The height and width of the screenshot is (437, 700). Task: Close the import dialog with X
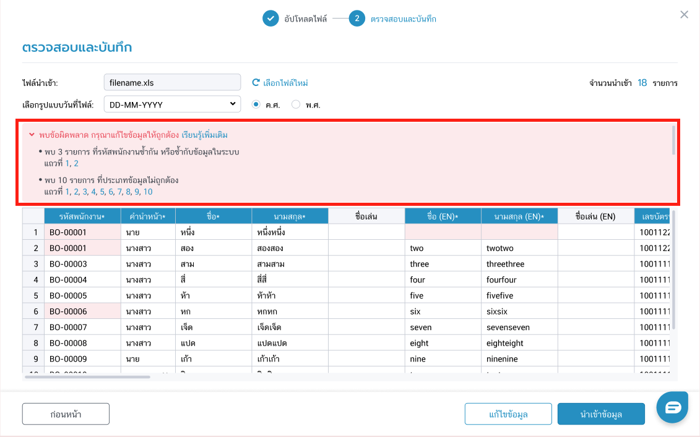(x=684, y=15)
